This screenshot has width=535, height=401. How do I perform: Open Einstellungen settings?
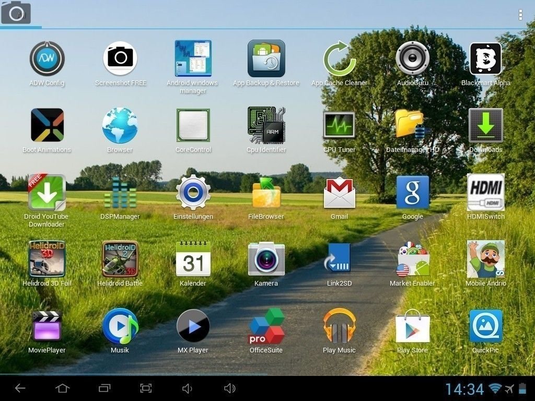coord(193,192)
